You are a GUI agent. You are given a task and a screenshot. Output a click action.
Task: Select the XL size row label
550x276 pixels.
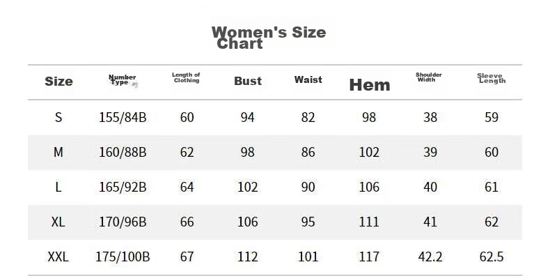(x=58, y=222)
